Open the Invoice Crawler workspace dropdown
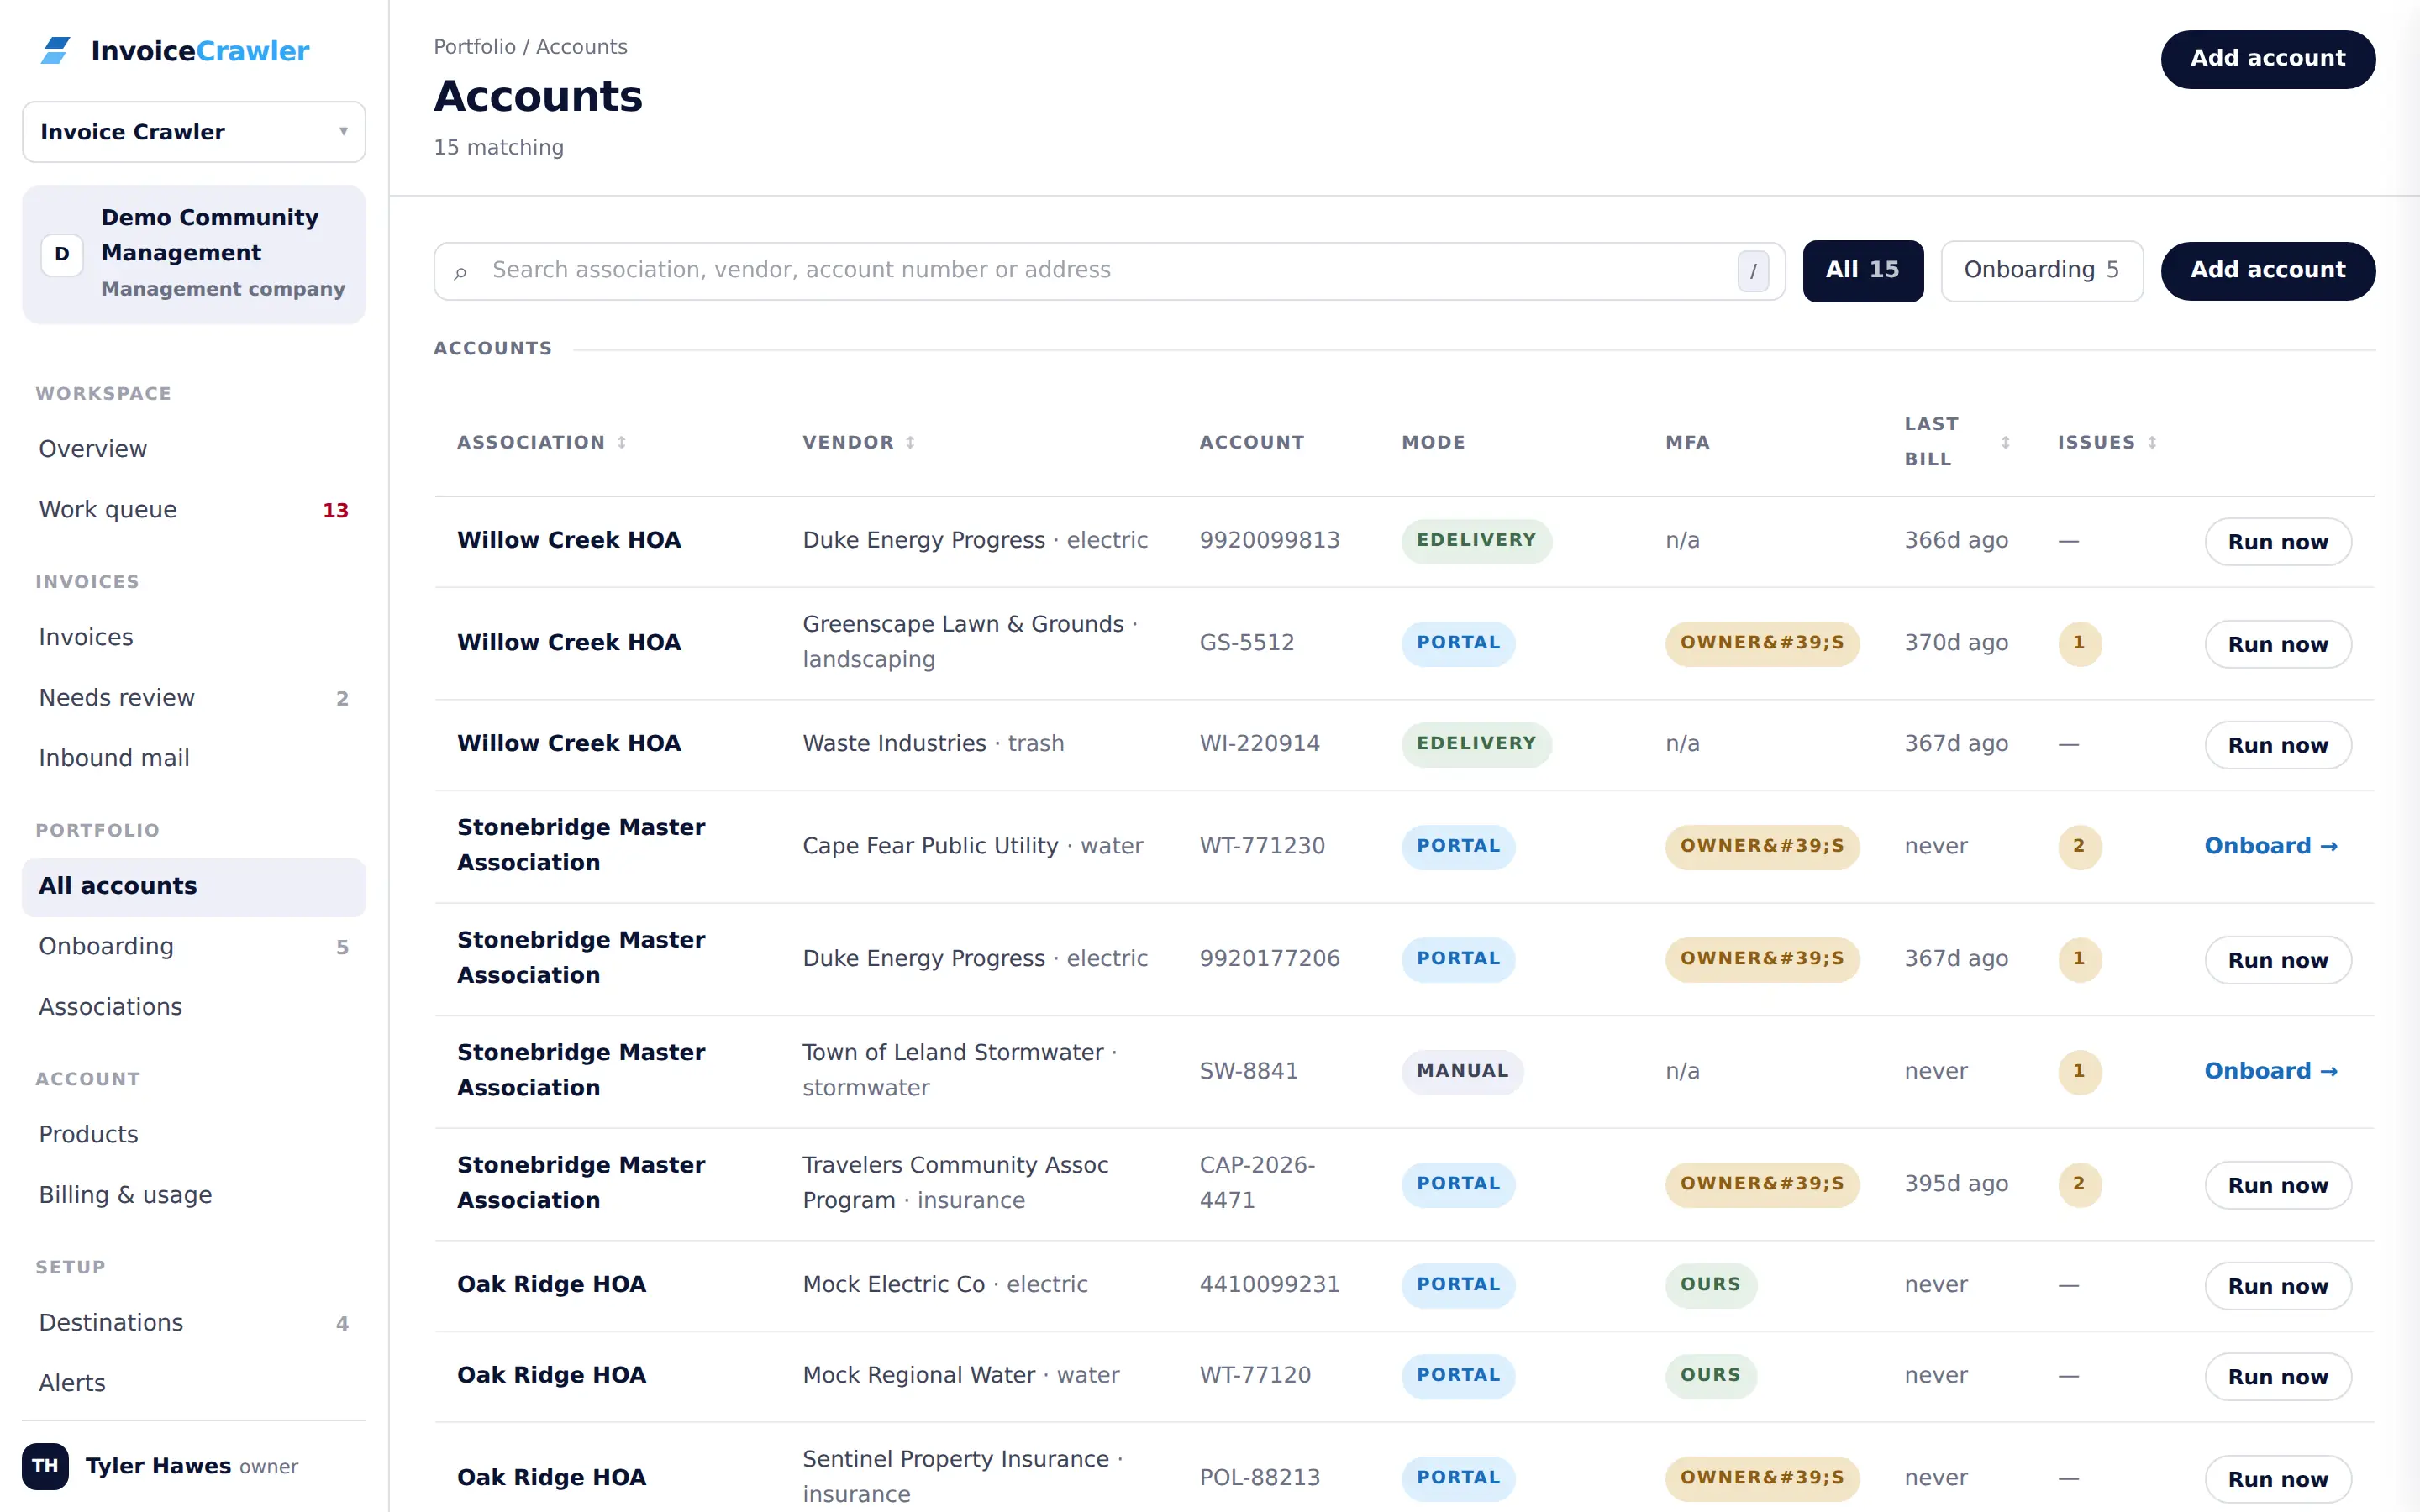Viewport: 2420px width, 1512px height. point(194,132)
